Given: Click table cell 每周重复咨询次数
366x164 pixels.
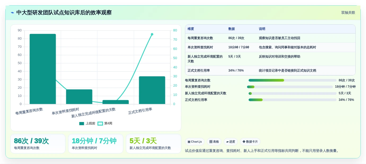Looking at the screenshot, I should click(200, 38).
